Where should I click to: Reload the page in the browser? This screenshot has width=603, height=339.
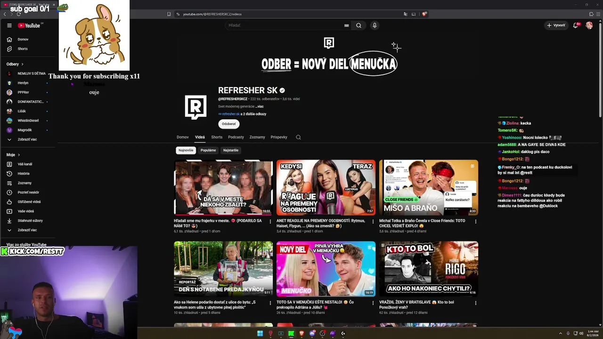point(19,14)
